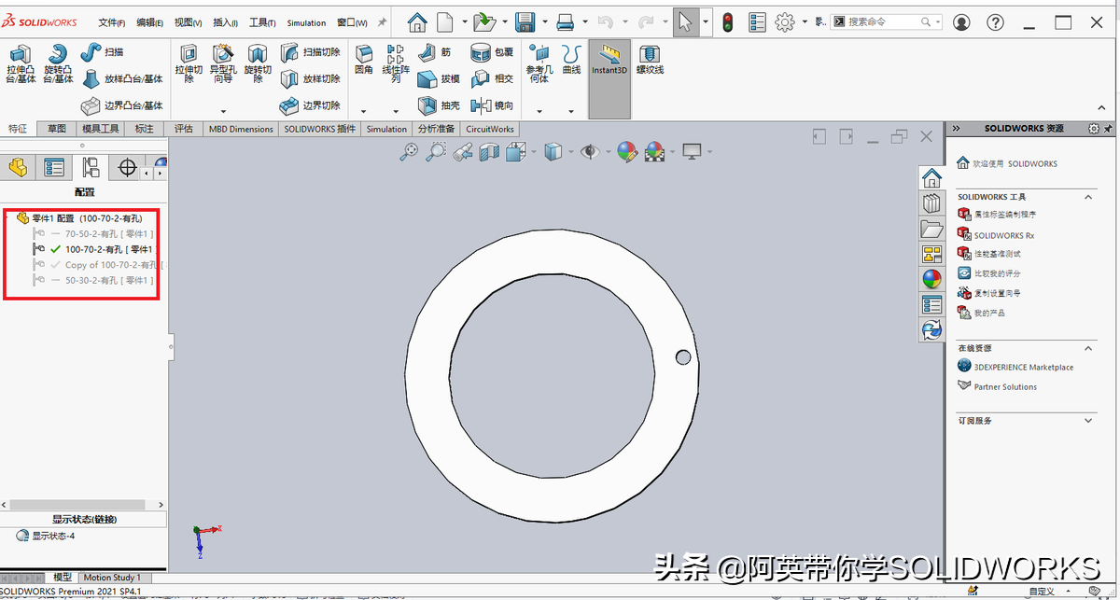Screen dimensions: 1120x600
Task: Pin the menu bar with pushpin
Action: (x=382, y=22)
